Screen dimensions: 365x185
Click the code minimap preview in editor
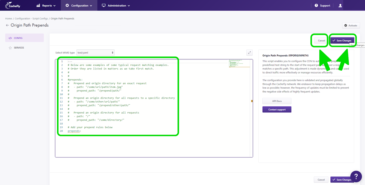pyautogui.click(x=239, y=63)
